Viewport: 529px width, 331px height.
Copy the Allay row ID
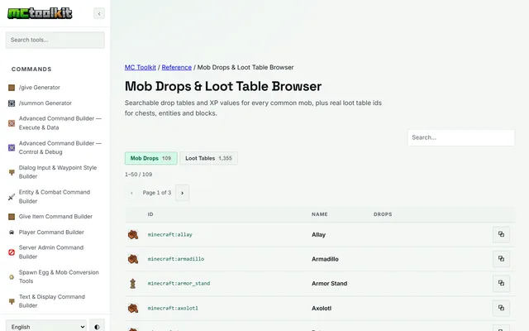pos(501,234)
